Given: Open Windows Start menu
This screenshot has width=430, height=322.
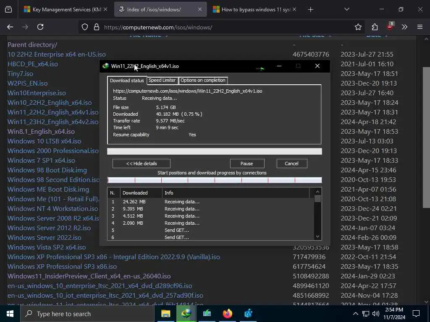Looking at the screenshot, I should 10,314.
